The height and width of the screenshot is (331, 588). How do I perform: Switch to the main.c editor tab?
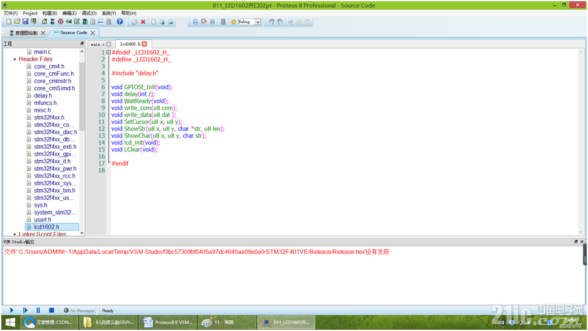(98, 44)
